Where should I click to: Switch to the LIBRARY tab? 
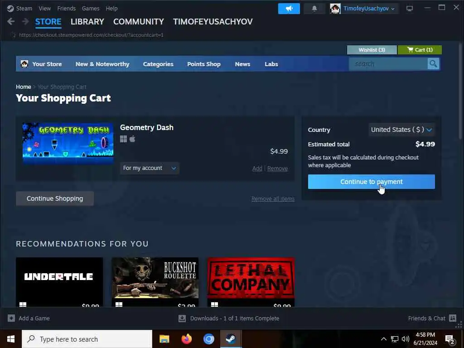[87, 22]
